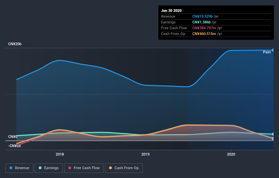Click the Revenue endpoint marker on the chart
The height and width of the screenshot is (178, 279).
273,50
